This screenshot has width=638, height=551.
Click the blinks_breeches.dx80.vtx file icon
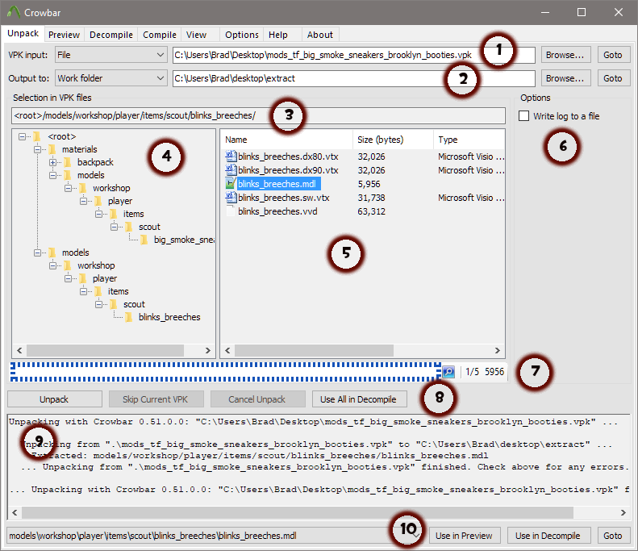click(231, 157)
